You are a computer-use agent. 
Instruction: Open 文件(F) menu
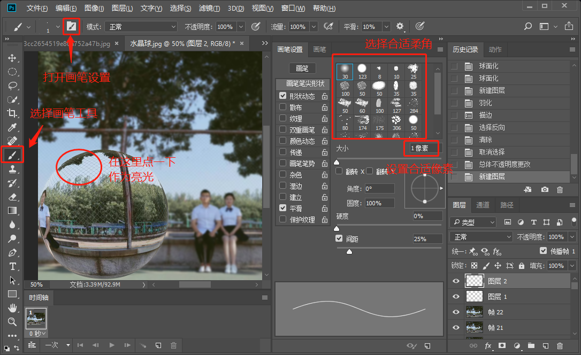[37, 8]
